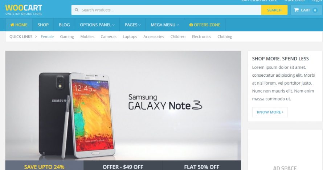This screenshot has width=323, height=170.
Task: Open the shopping cart icon
Action: (296, 10)
